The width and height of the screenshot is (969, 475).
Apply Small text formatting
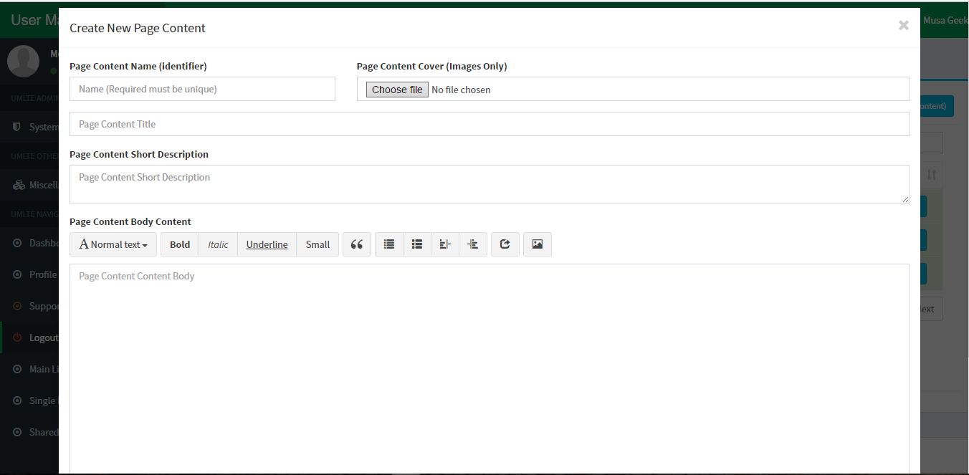[x=318, y=244]
